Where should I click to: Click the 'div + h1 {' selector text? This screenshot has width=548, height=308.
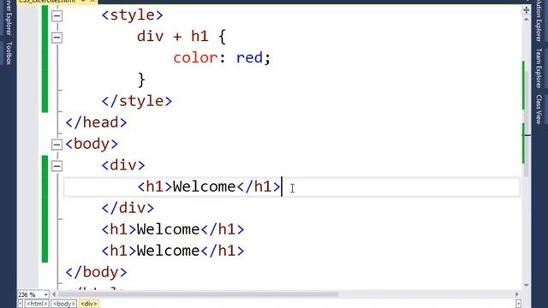[x=182, y=37]
